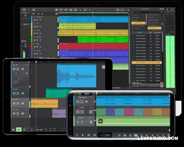This screenshot has height=147, width=184.
Task: Toggle the metronome icon on the tablet bottom bar
Action: 59,129
